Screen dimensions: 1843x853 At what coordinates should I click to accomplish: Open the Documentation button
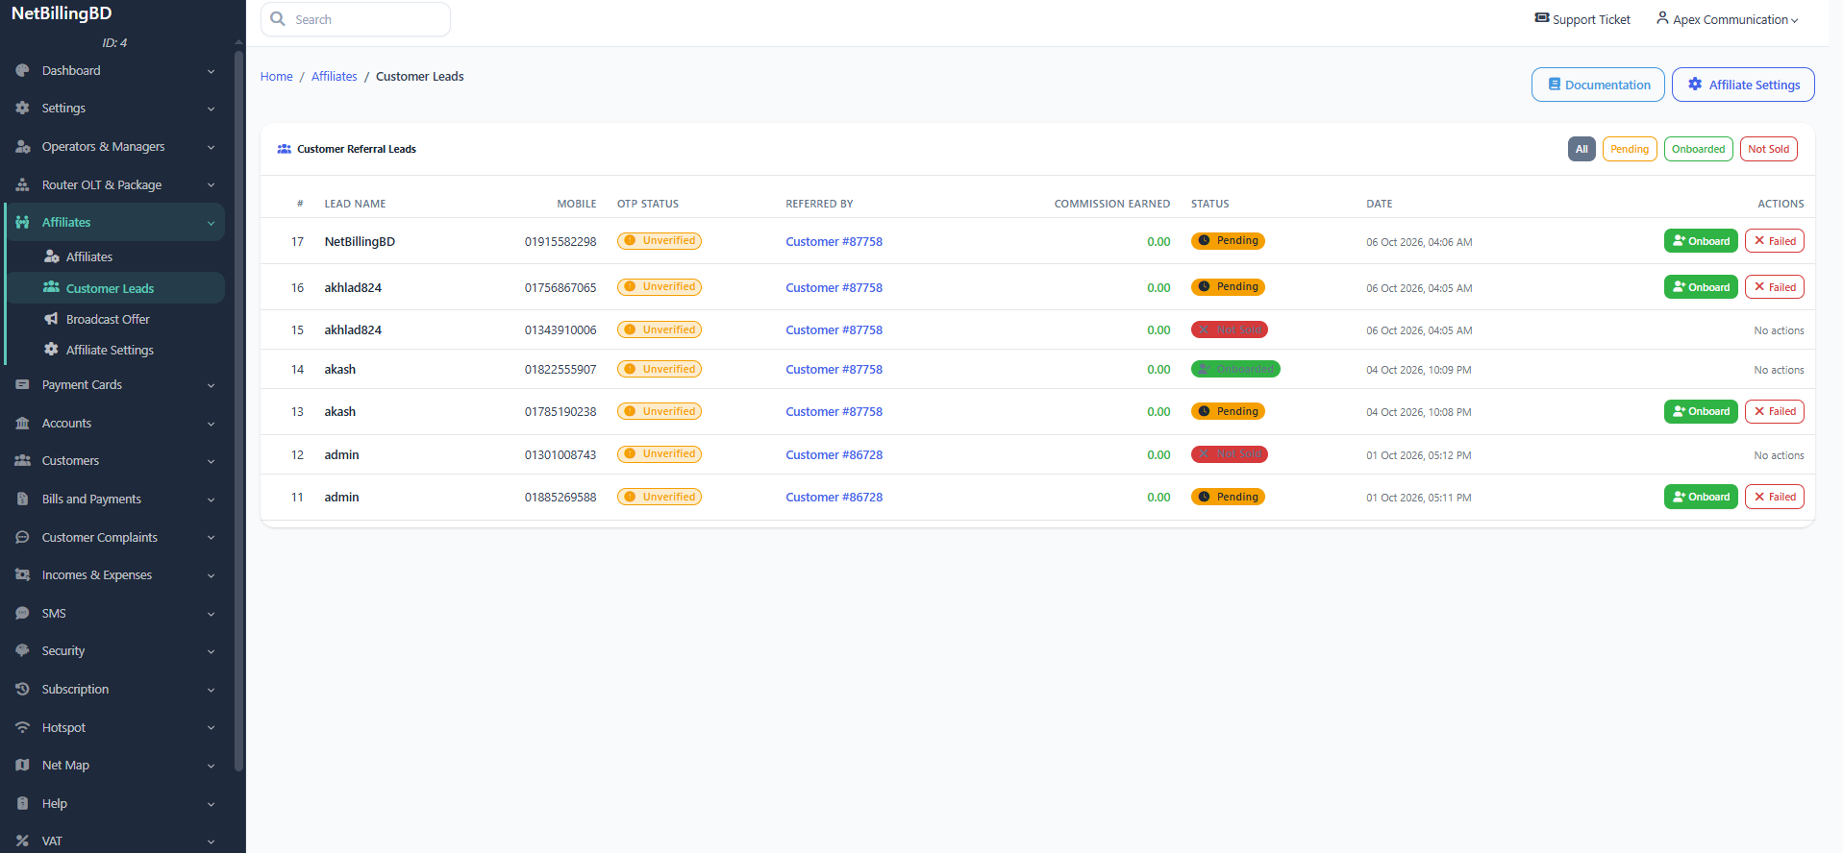1598,85
